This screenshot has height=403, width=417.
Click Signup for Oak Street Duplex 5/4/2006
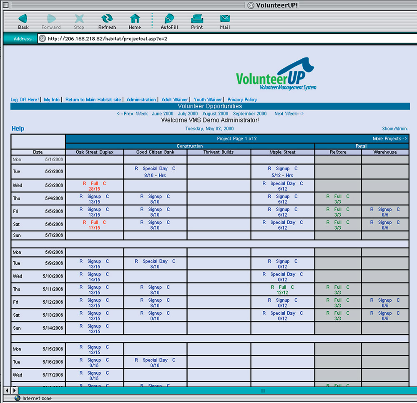pyautogui.click(x=94, y=196)
